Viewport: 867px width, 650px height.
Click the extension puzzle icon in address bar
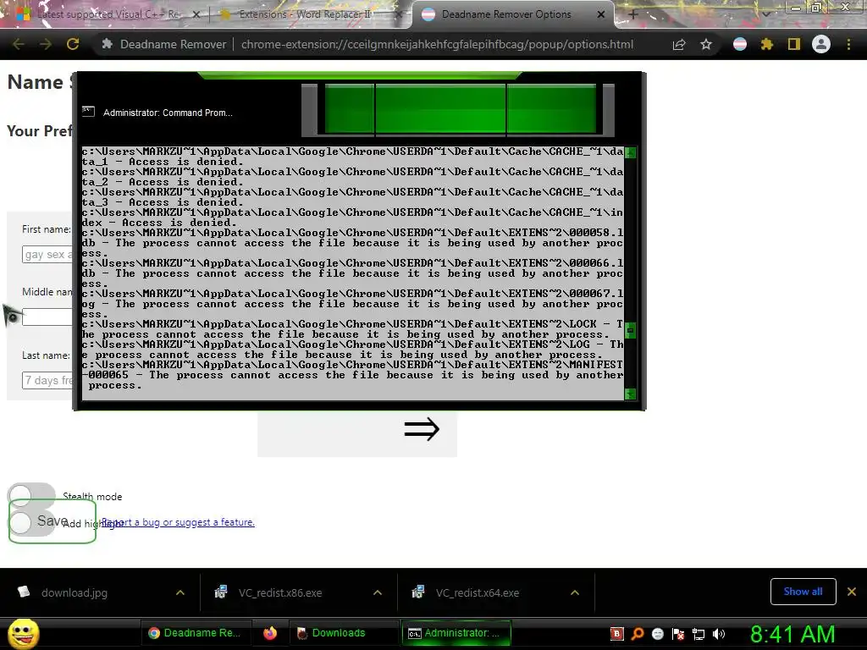click(108, 44)
